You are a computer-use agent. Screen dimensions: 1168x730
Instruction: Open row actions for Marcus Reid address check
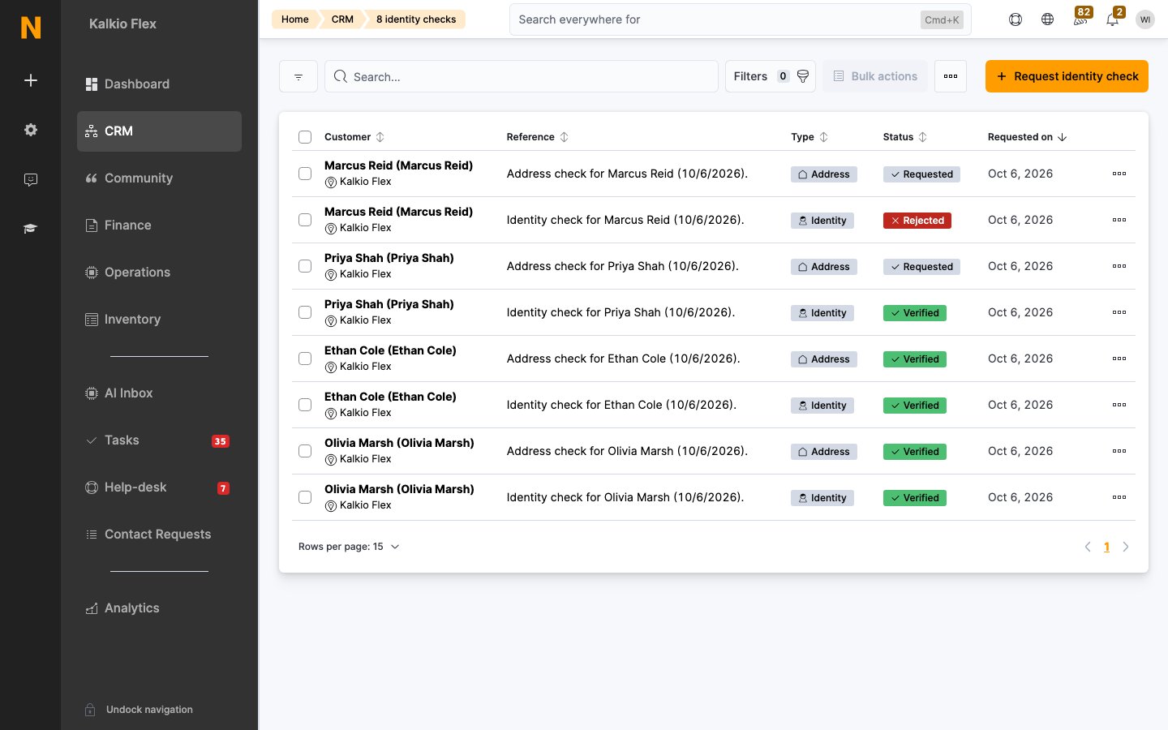coord(1119,174)
